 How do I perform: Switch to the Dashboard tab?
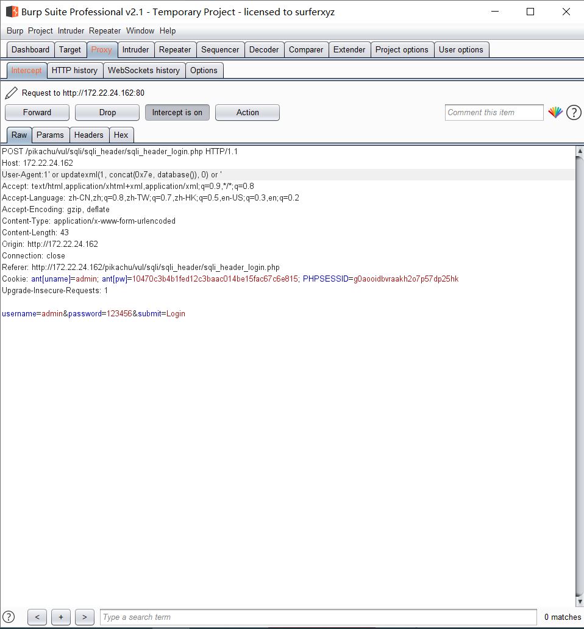[x=30, y=50]
